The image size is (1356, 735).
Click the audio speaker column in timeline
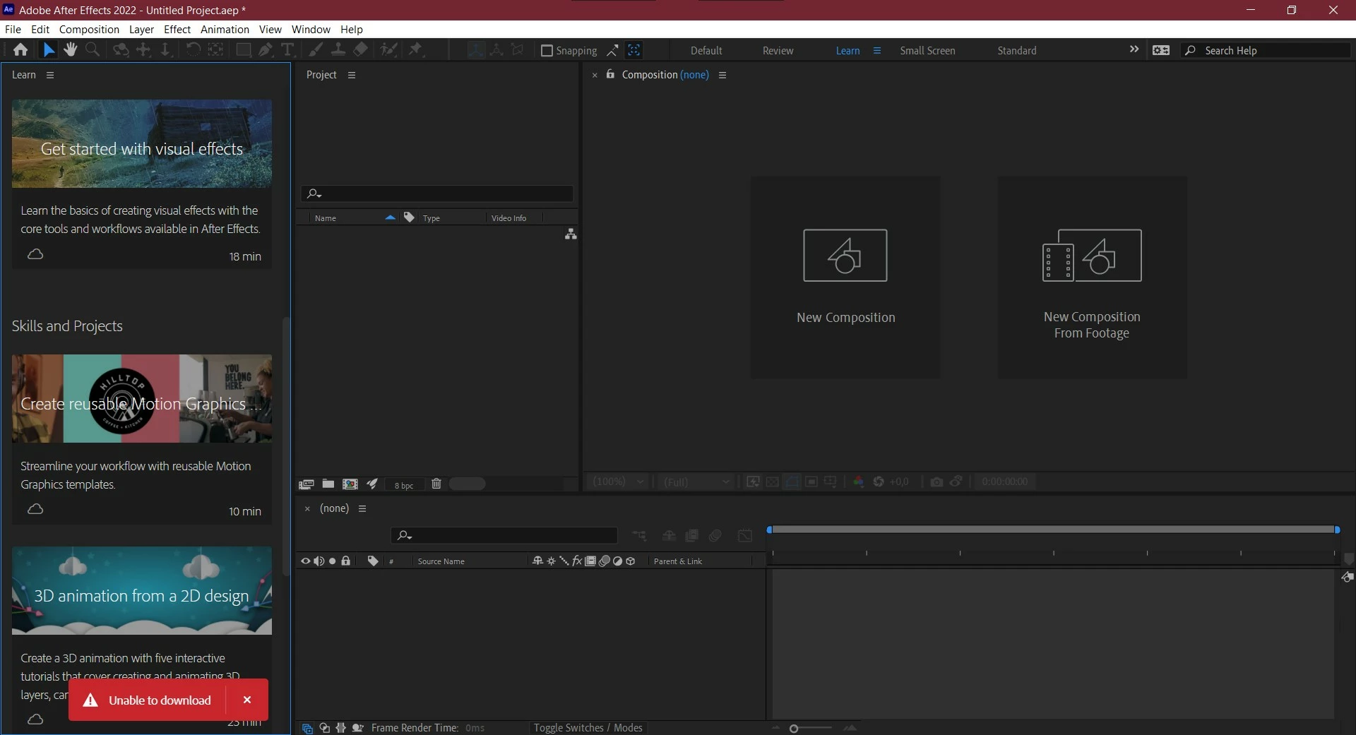319,561
